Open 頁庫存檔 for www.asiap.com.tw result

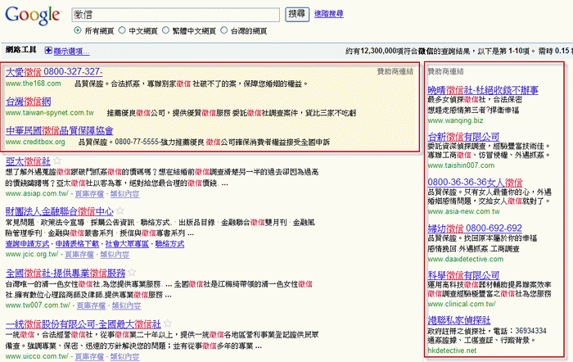(x=89, y=194)
